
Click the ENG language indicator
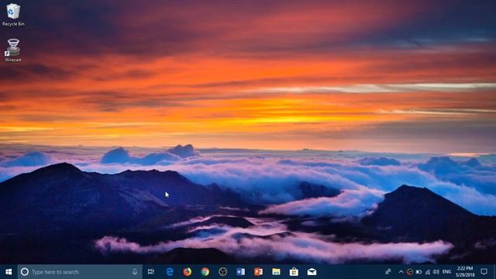(x=446, y=272)
